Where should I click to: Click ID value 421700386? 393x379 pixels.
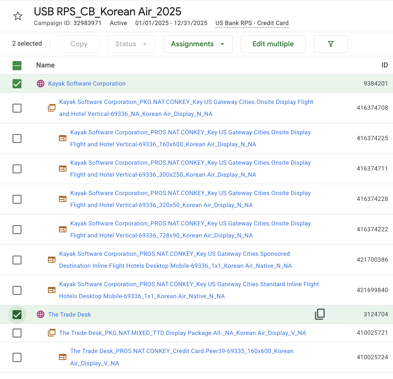tap(372, 260)
